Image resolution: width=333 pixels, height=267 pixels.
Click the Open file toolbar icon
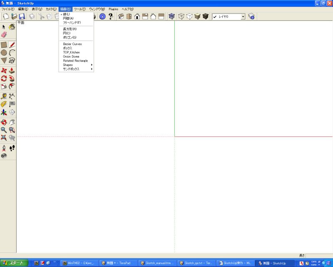click(x=14, y=16)
